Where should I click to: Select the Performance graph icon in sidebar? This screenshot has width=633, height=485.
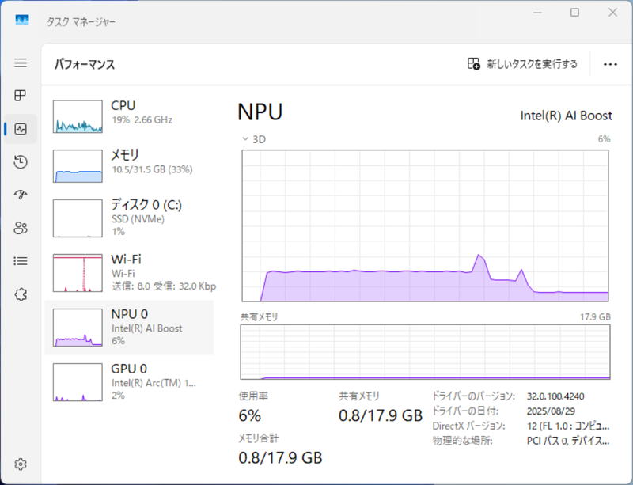pos(21,128)
